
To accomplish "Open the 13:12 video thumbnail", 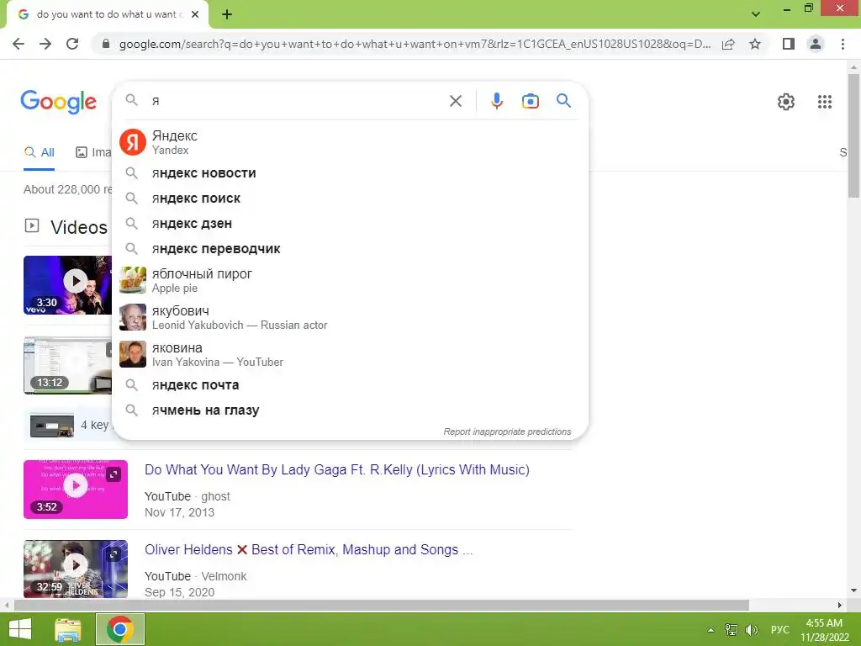I will (x=67, y=365).
